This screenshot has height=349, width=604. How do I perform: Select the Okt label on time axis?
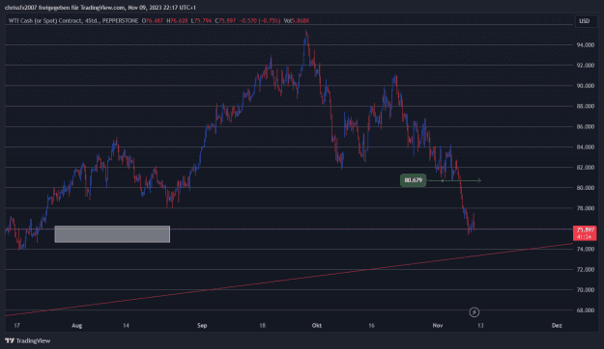317,326
